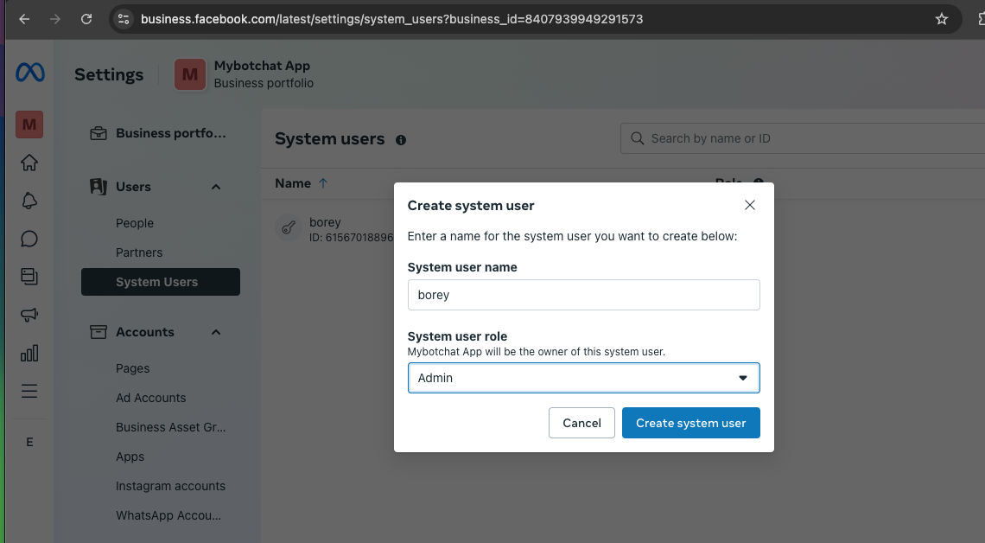The width and height of the screenshot is (985, 543).
Task: Open the Home icon in left rail
Action: click(29, 163)
